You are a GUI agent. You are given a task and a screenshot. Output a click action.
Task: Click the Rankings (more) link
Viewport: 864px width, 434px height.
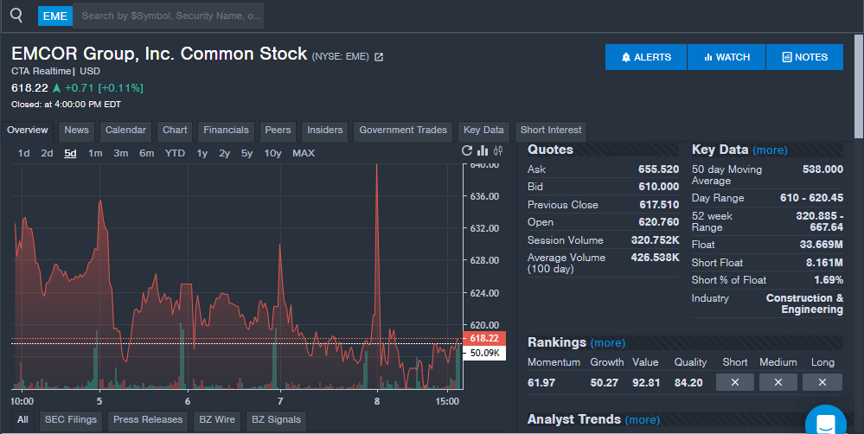pyautogui.click(x=608, y=343)
